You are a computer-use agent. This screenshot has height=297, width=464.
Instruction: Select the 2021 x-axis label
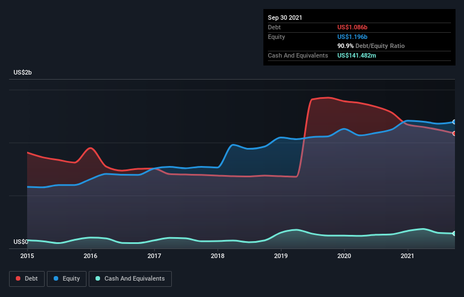coord(407,256)
